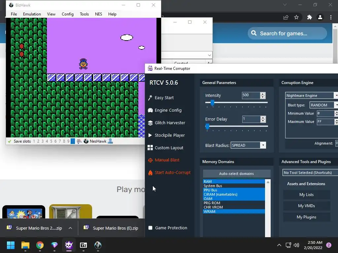Screen dimensions: 338x253
Task: Open File Explorer from taskbar
Action: tap(25, 245)
